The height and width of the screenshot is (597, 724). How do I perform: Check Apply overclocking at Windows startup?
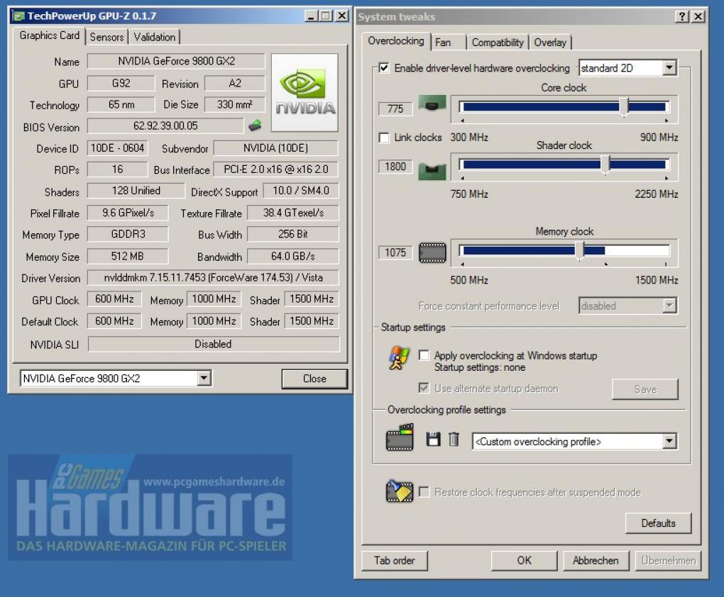(424, 355)
